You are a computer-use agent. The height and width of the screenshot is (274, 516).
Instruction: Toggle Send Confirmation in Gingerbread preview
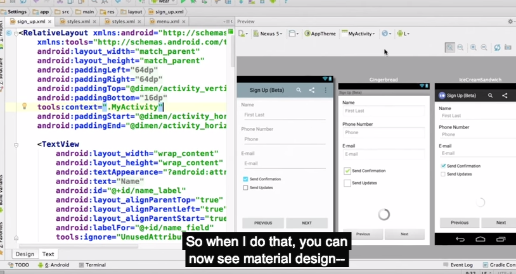coord(347,171)
